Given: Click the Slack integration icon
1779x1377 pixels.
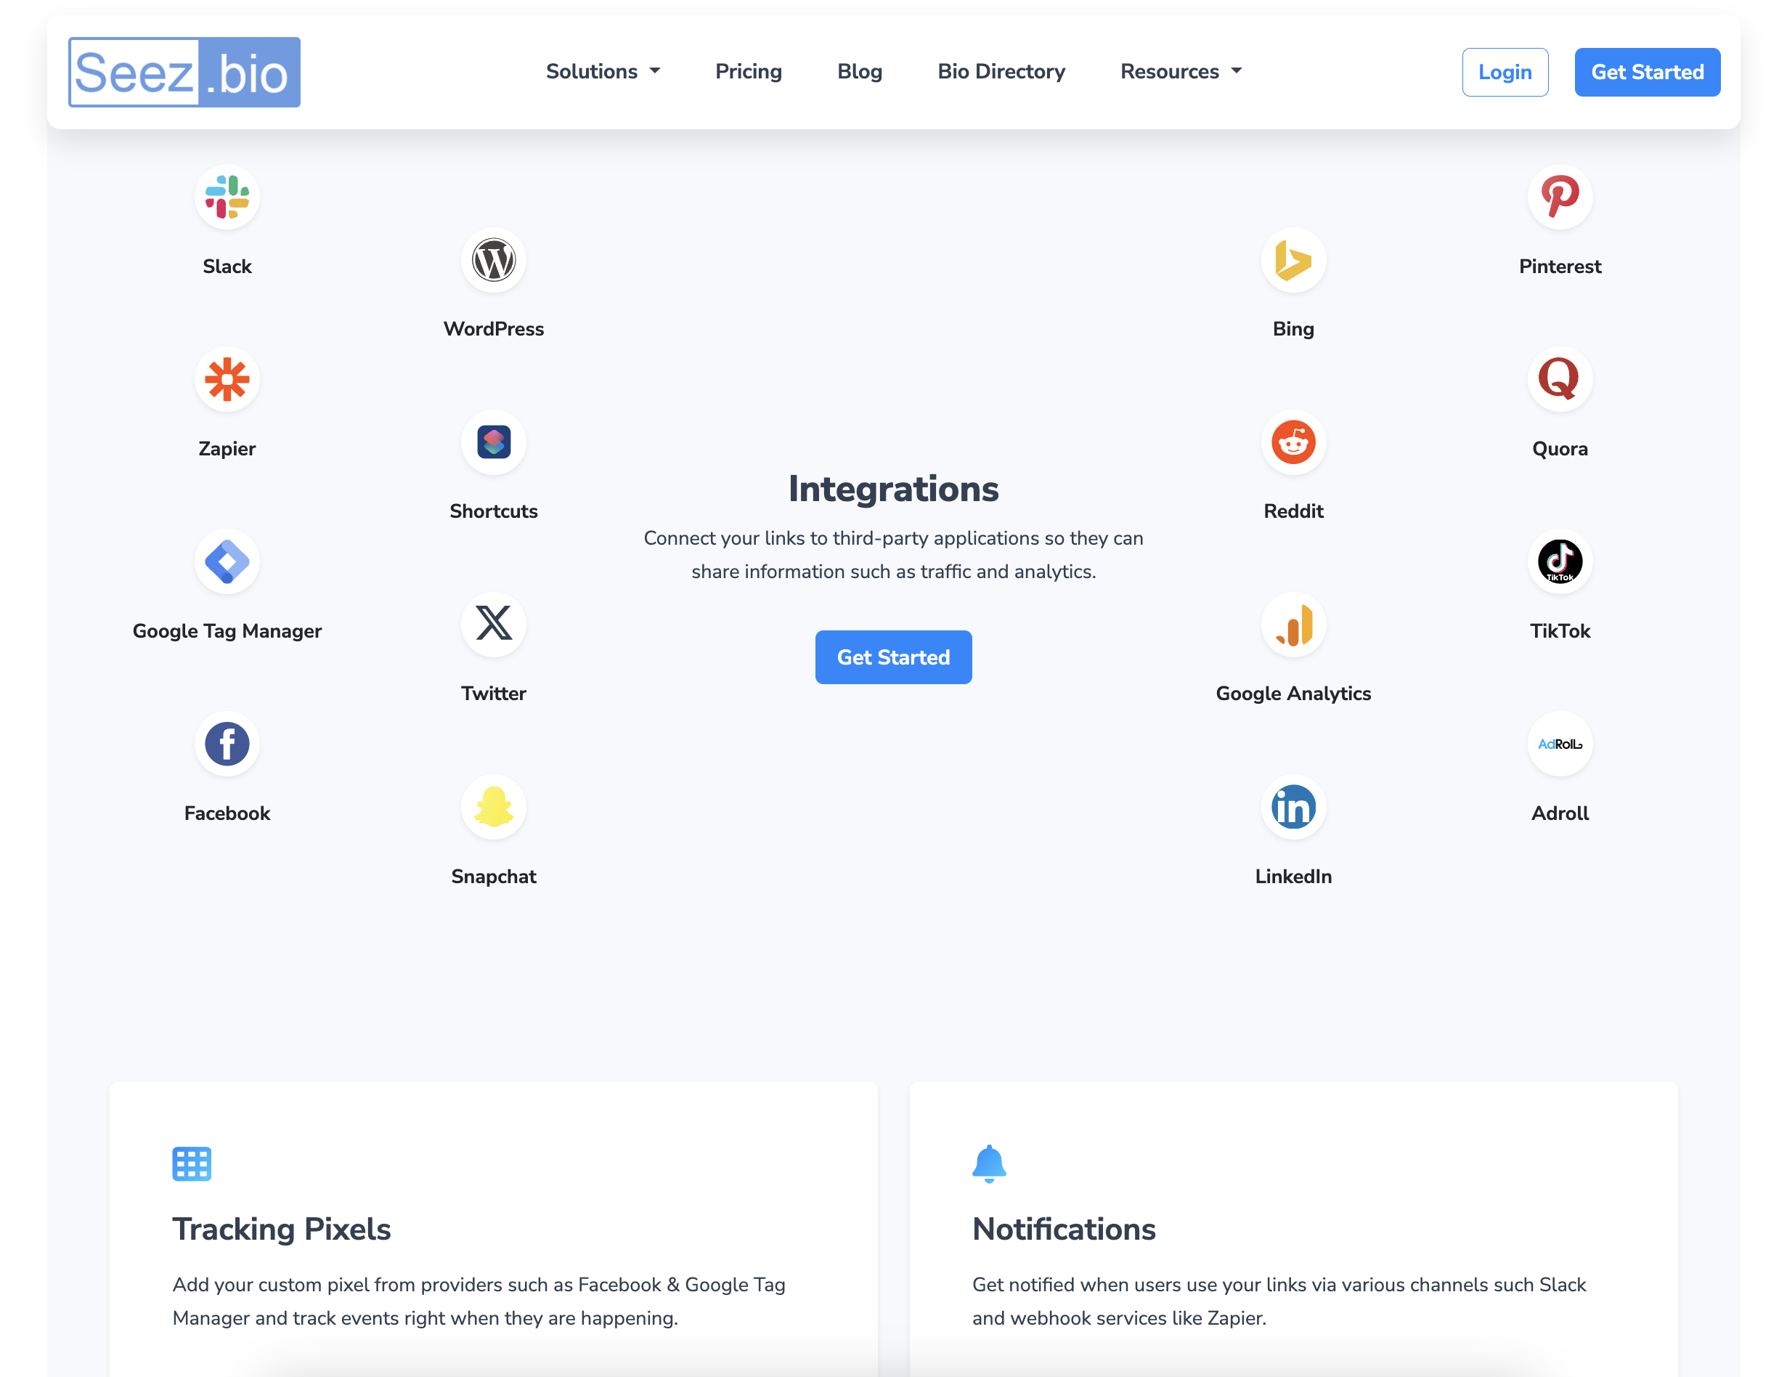Looking at the screenshot, I should (x=227, y=197).
